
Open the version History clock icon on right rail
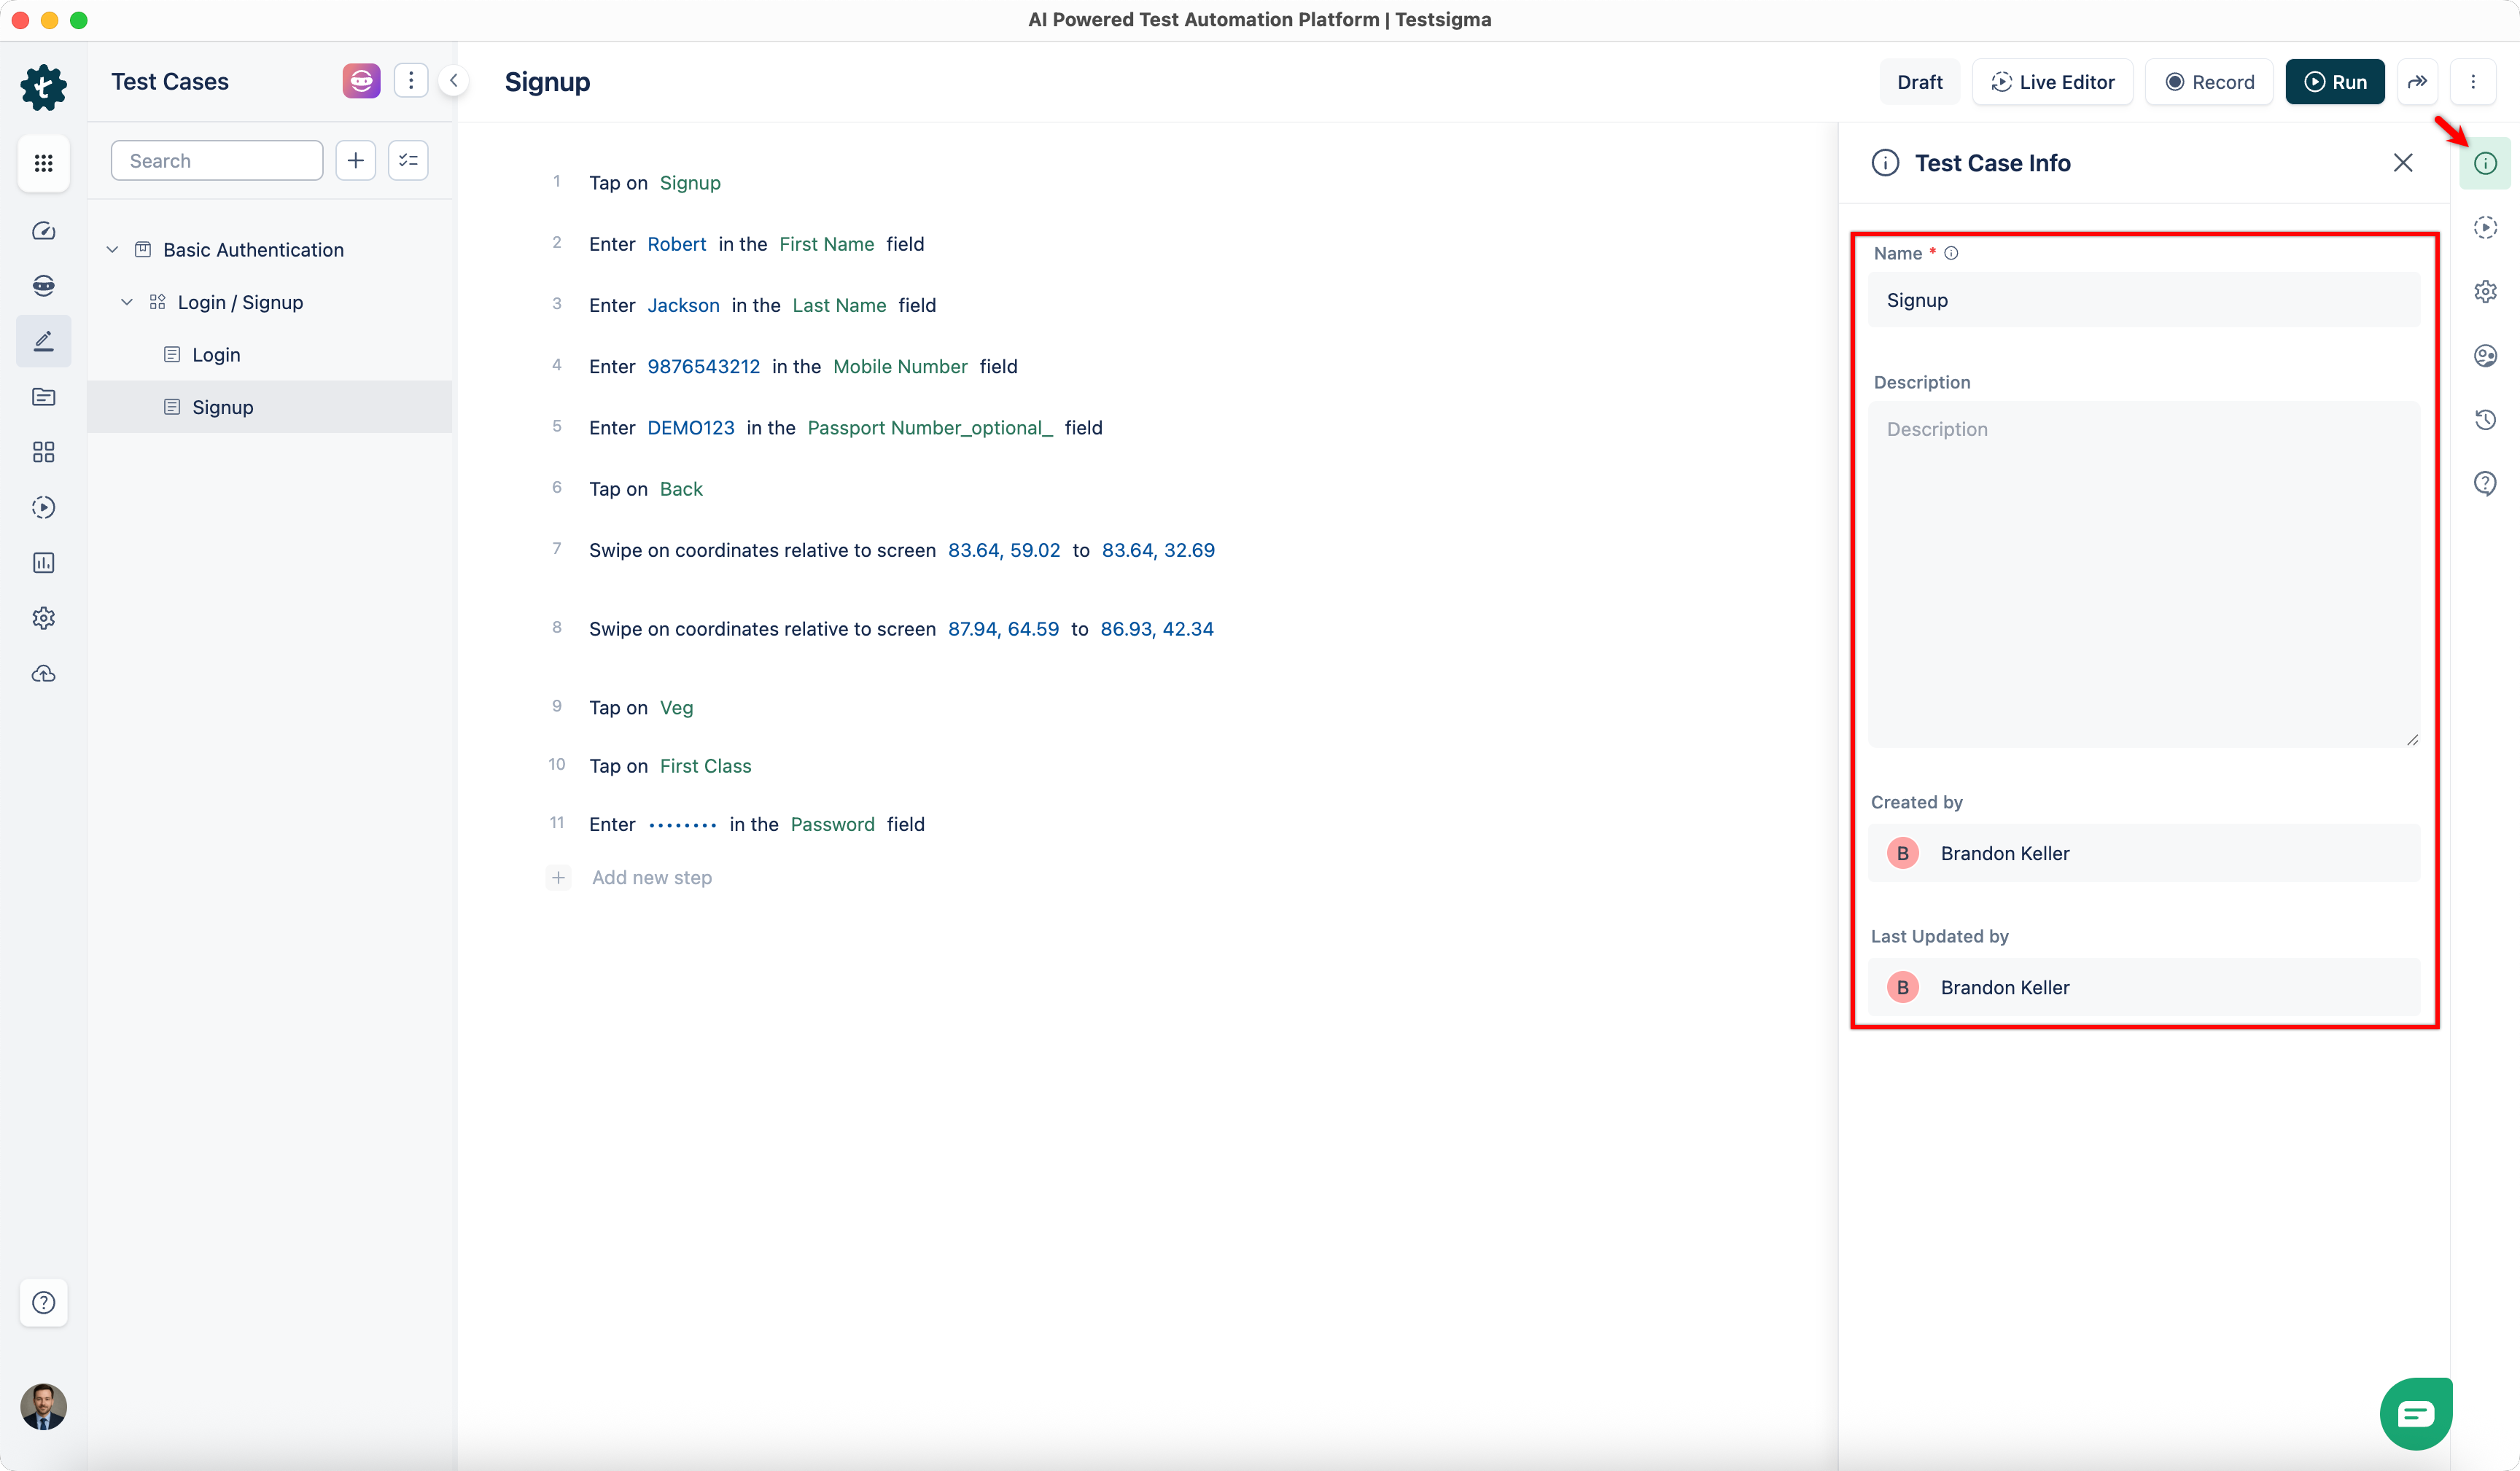(2486, 419)
